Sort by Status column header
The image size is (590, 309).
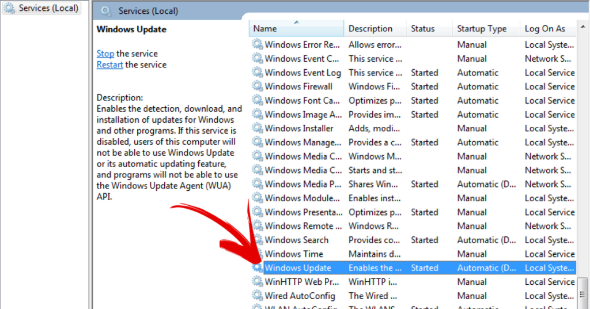[429, 29]
